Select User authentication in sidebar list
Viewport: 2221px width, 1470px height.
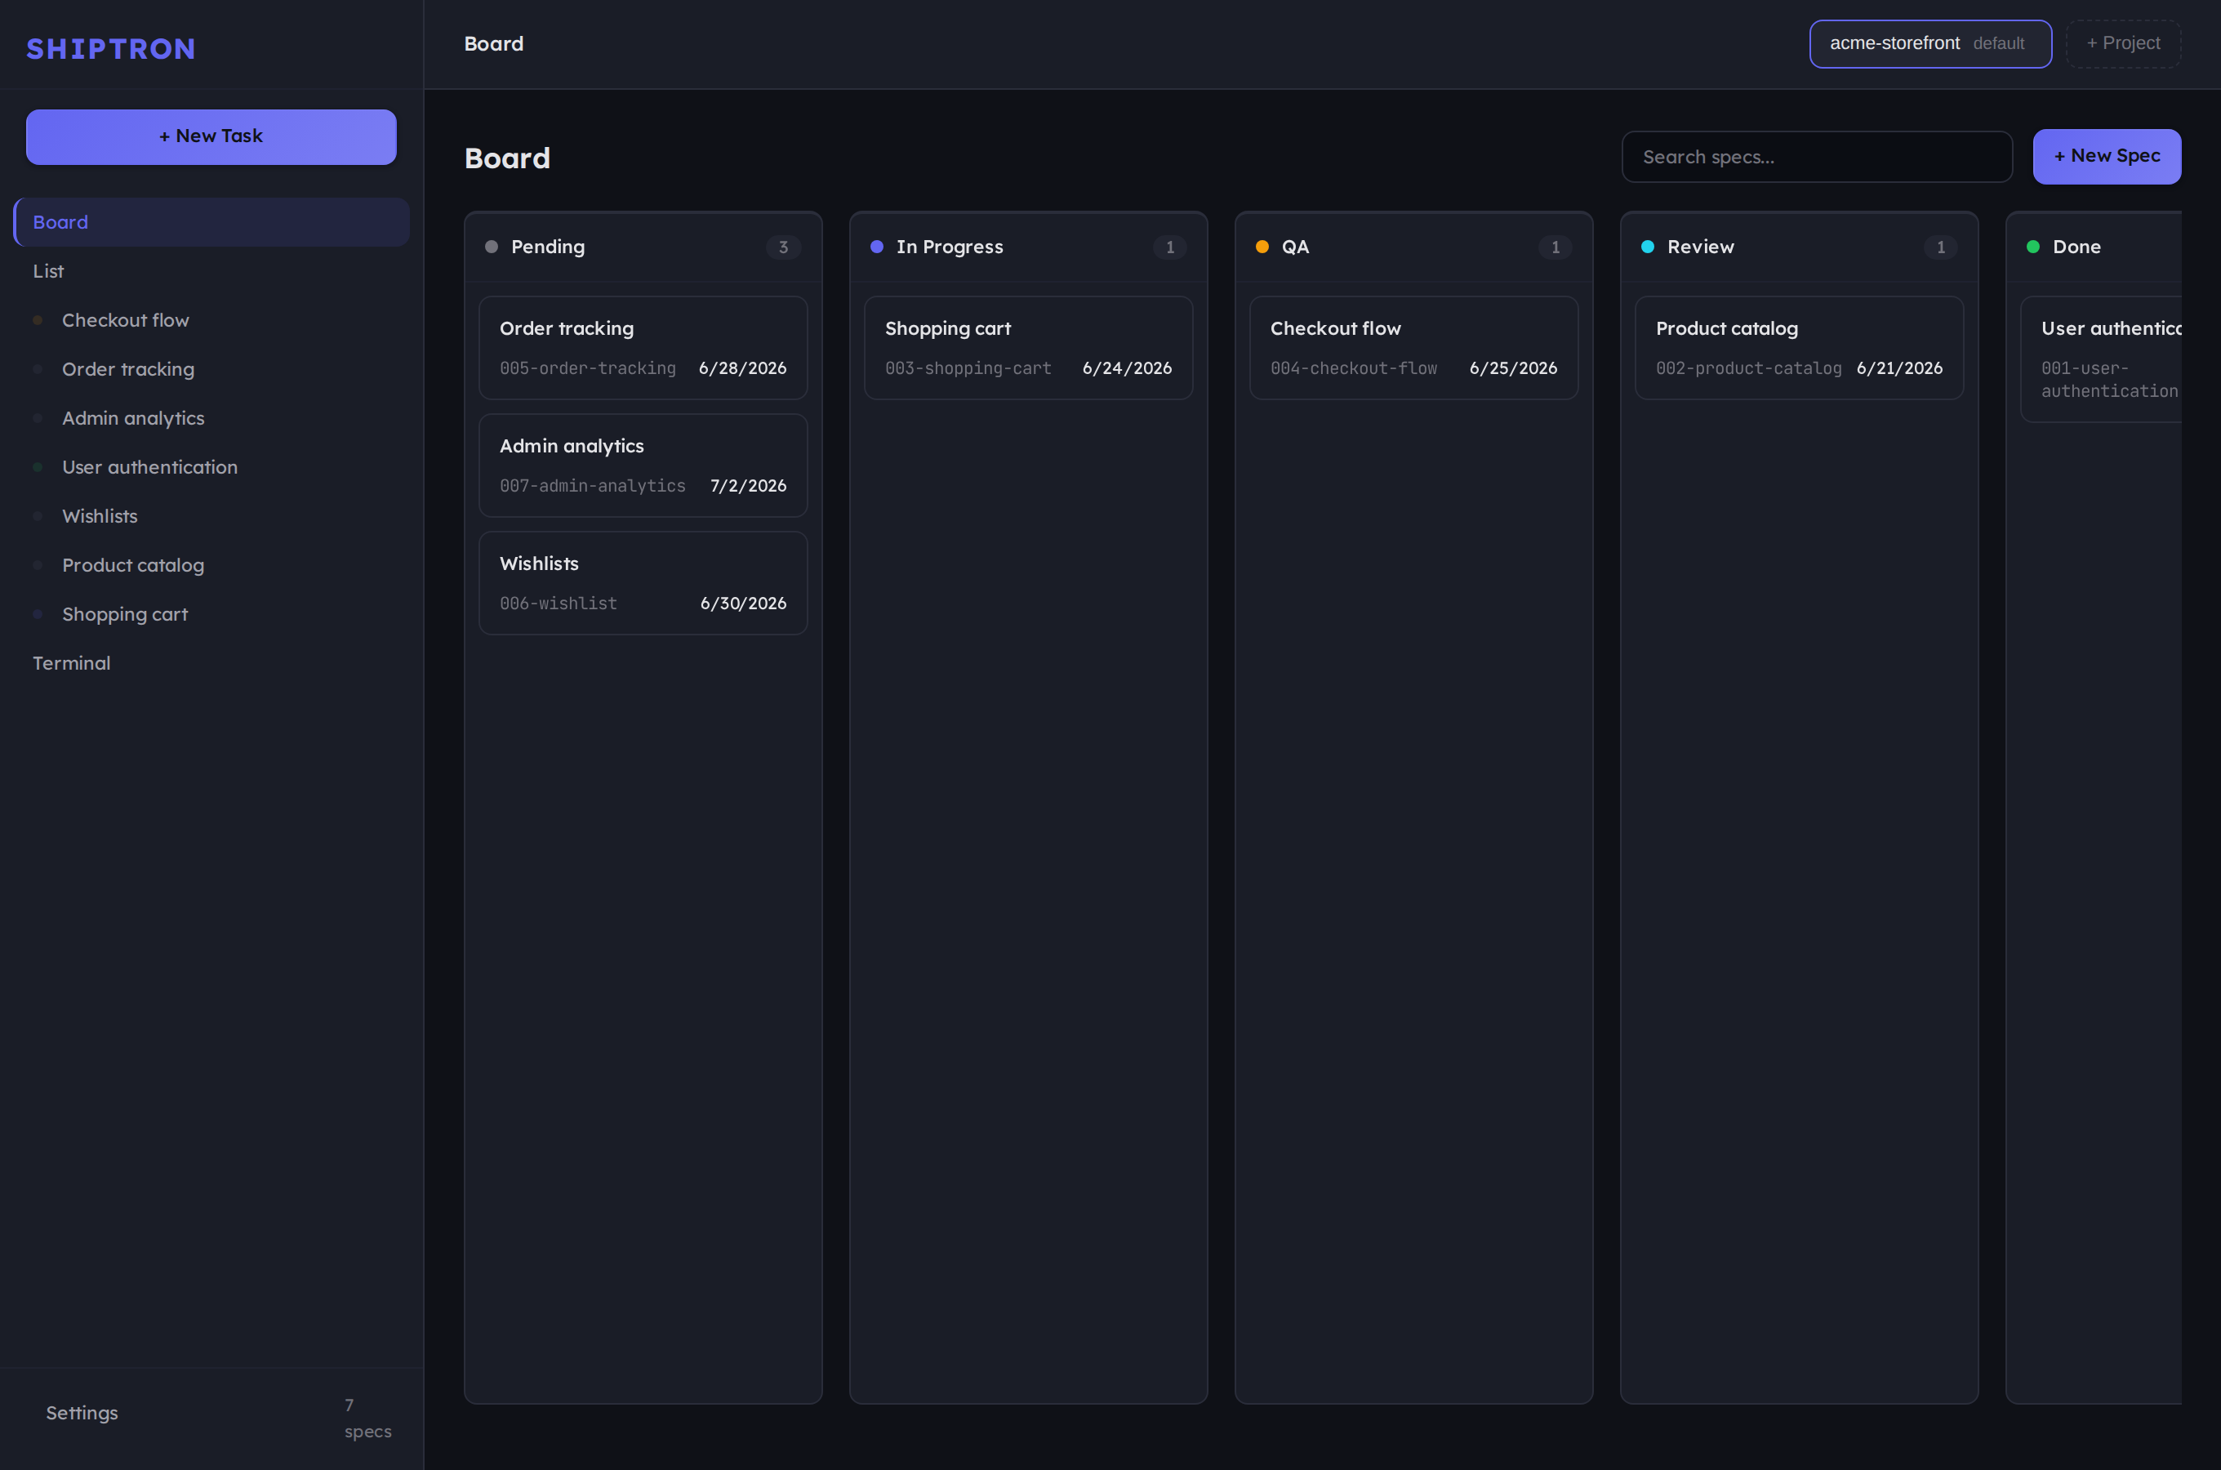coord(211,467)
